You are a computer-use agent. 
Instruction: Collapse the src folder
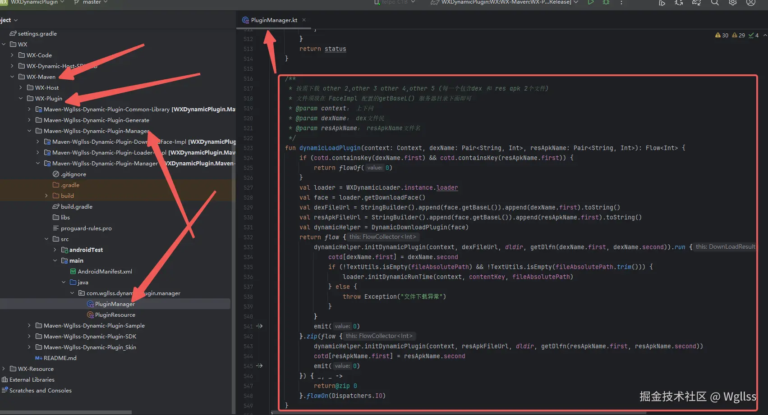click(x=46, y=239)
